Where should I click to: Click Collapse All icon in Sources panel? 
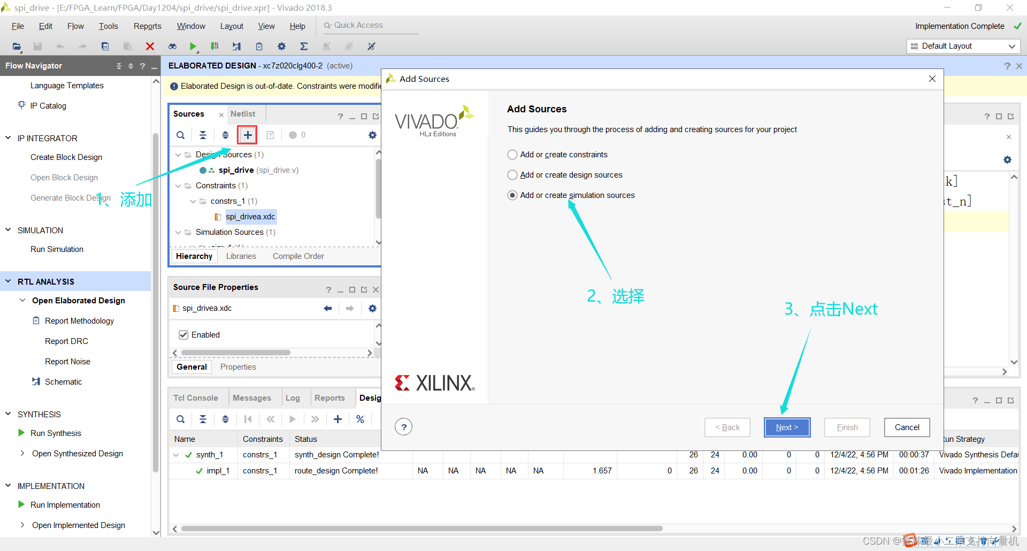203,135
